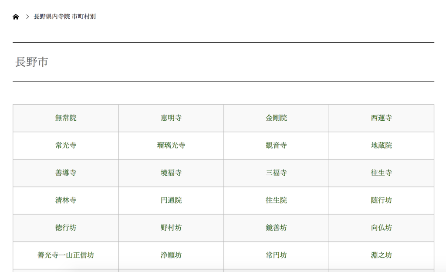Select the 随行坊 temple link

(382, 201)
